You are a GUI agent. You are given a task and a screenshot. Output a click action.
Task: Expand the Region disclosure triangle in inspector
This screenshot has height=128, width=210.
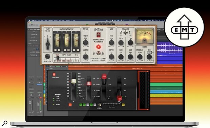tap(28, 29)
